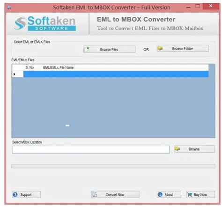Click the Browse Files button

109,49
